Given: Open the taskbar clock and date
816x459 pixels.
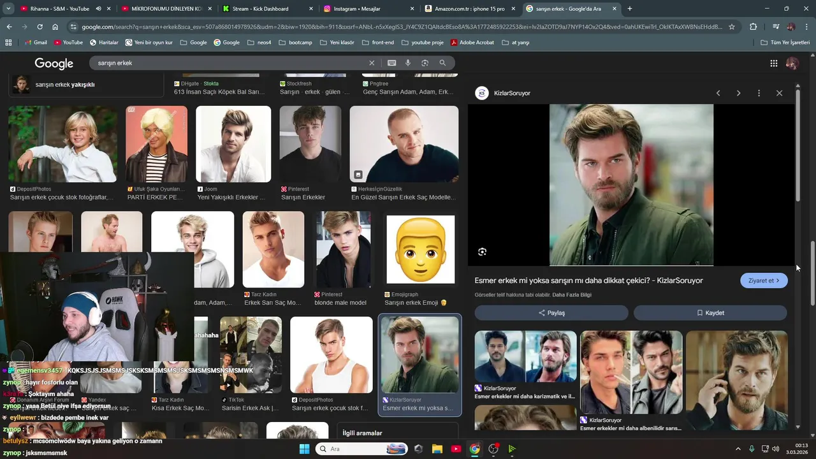Looking at the screenshot, I should coord(798,449).
